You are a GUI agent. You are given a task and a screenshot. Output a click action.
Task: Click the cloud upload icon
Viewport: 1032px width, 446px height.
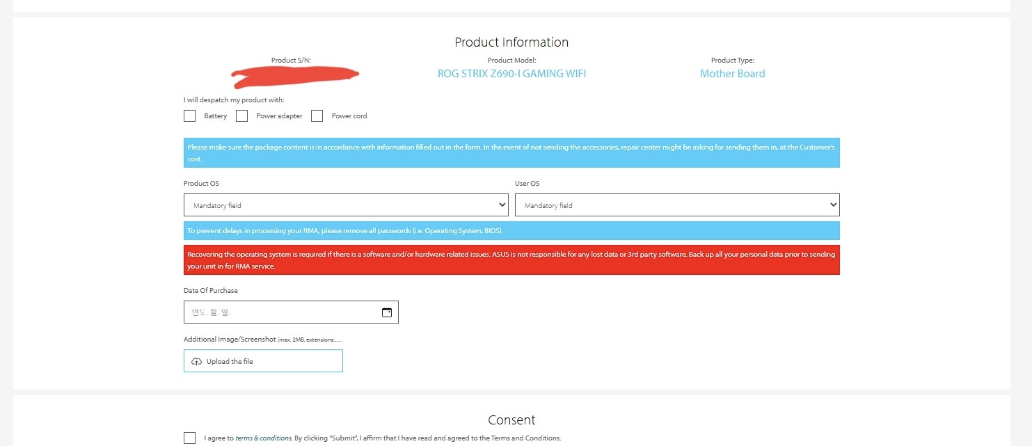(x=197, y=362)
